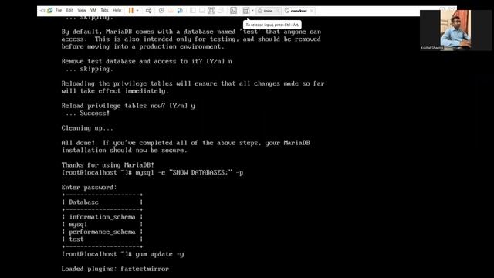Open the snapshot manager icon
494x278 pixels.
point(180,10)
